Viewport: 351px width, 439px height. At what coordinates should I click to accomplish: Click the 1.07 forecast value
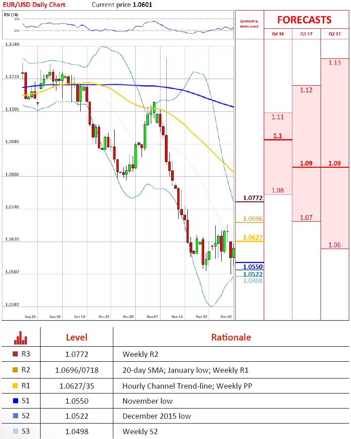306,218
